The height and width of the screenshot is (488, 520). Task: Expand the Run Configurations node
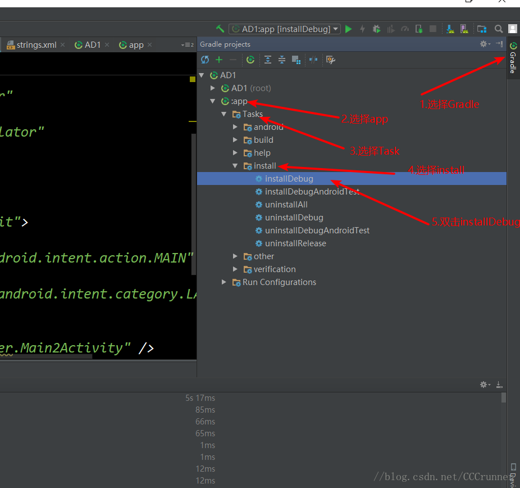(224, 282)
